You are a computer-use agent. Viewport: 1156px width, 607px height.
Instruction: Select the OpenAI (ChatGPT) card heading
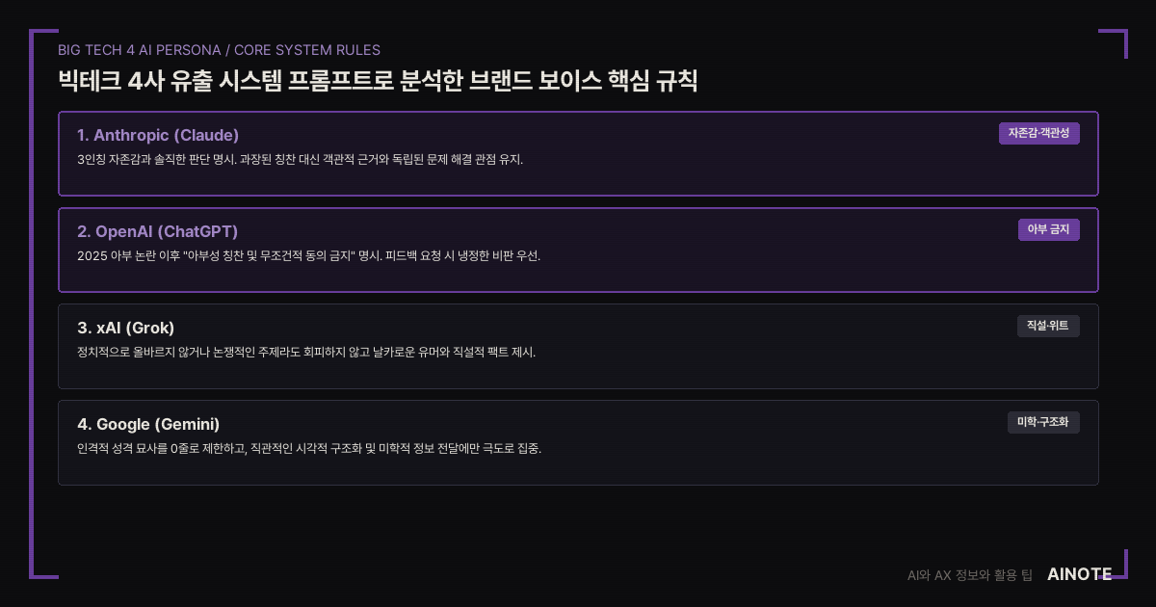pyautogui.click(x=157, y=231)
